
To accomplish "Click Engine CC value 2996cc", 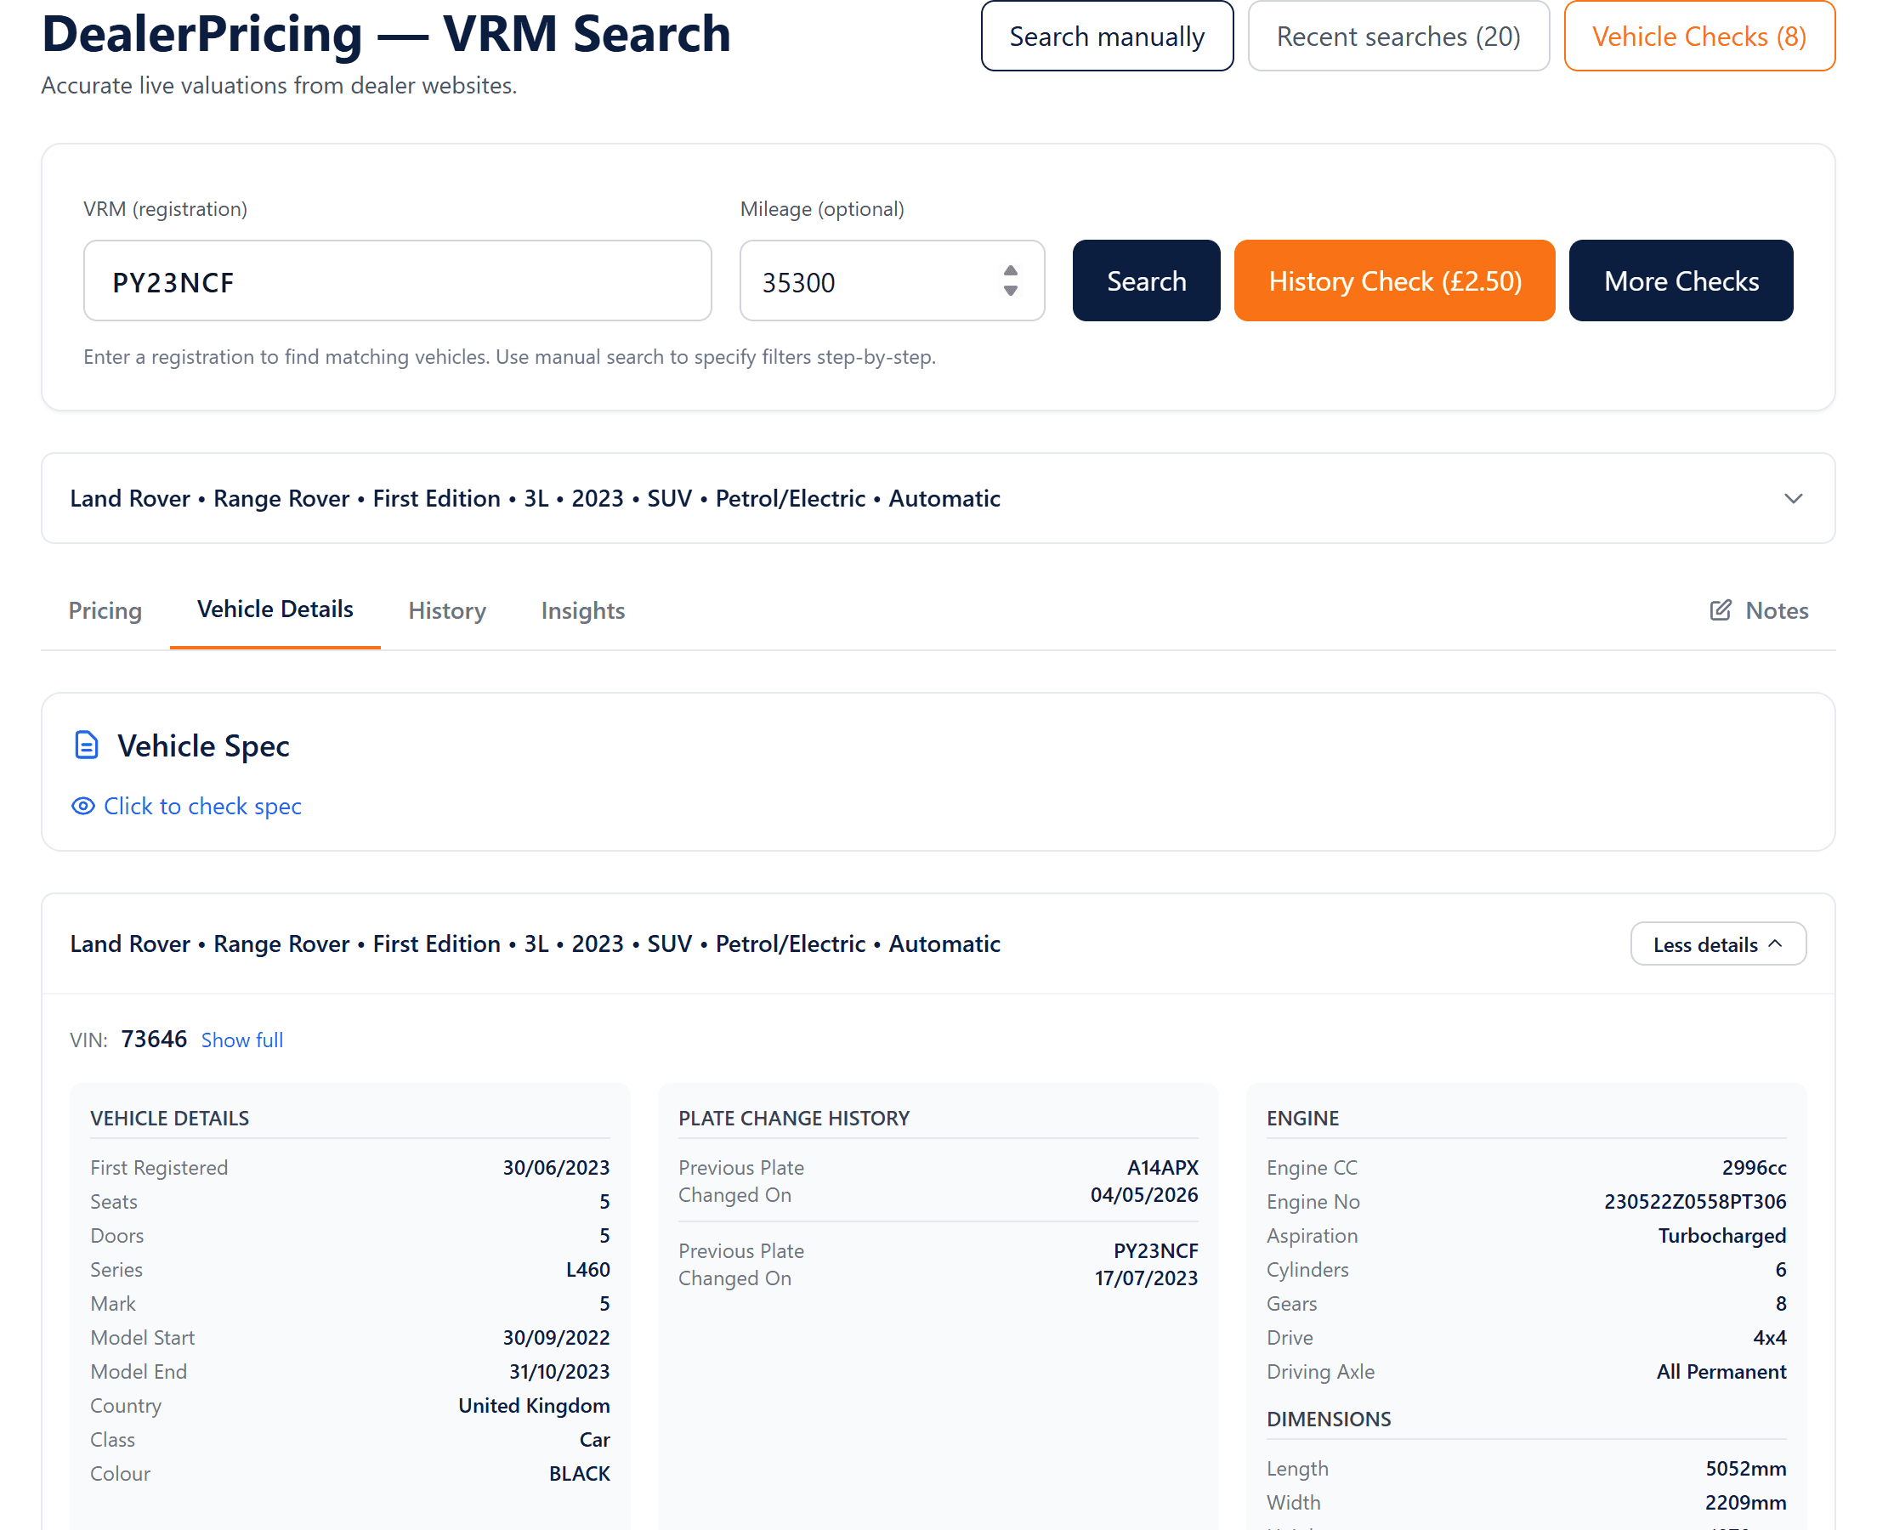I will point(1754,1168).
